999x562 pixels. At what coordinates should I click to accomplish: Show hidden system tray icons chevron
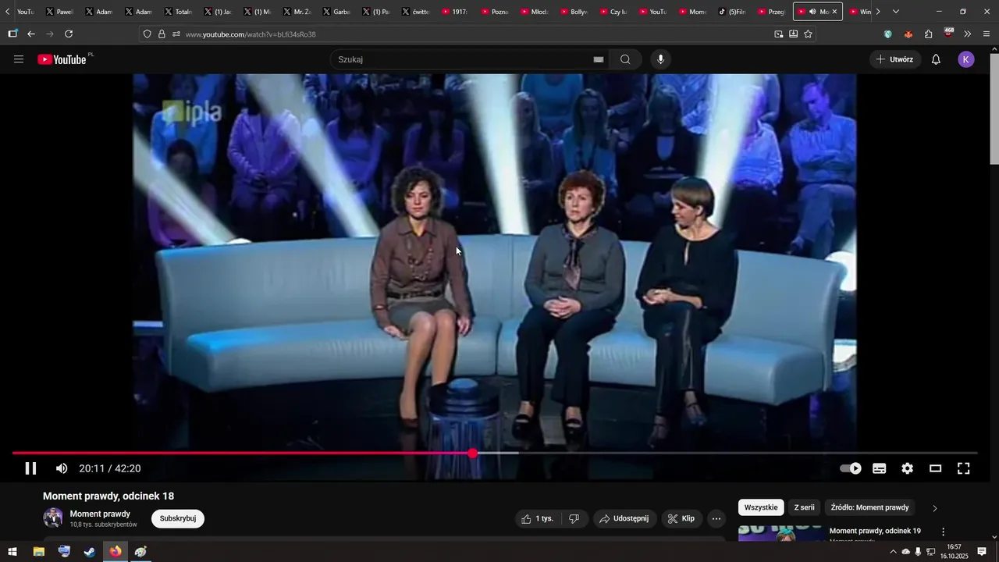893,552
